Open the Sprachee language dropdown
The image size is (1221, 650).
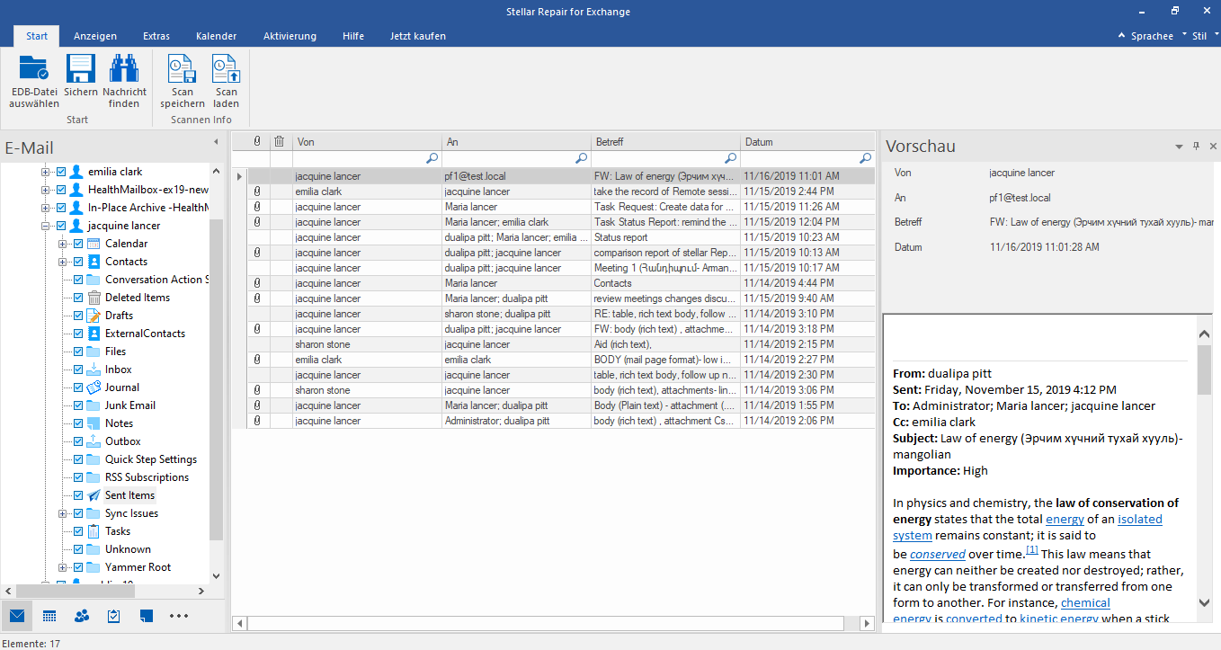(1151, 36)
